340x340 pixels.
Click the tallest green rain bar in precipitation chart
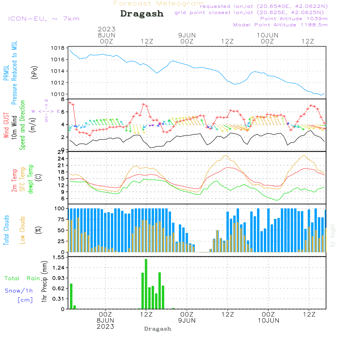point(146,284)
